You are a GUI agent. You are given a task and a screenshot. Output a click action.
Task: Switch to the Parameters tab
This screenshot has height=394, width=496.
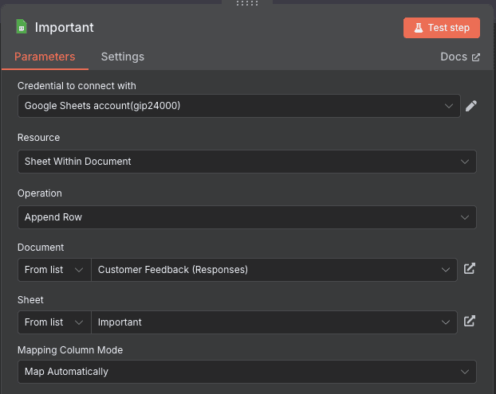pos(45,57)
